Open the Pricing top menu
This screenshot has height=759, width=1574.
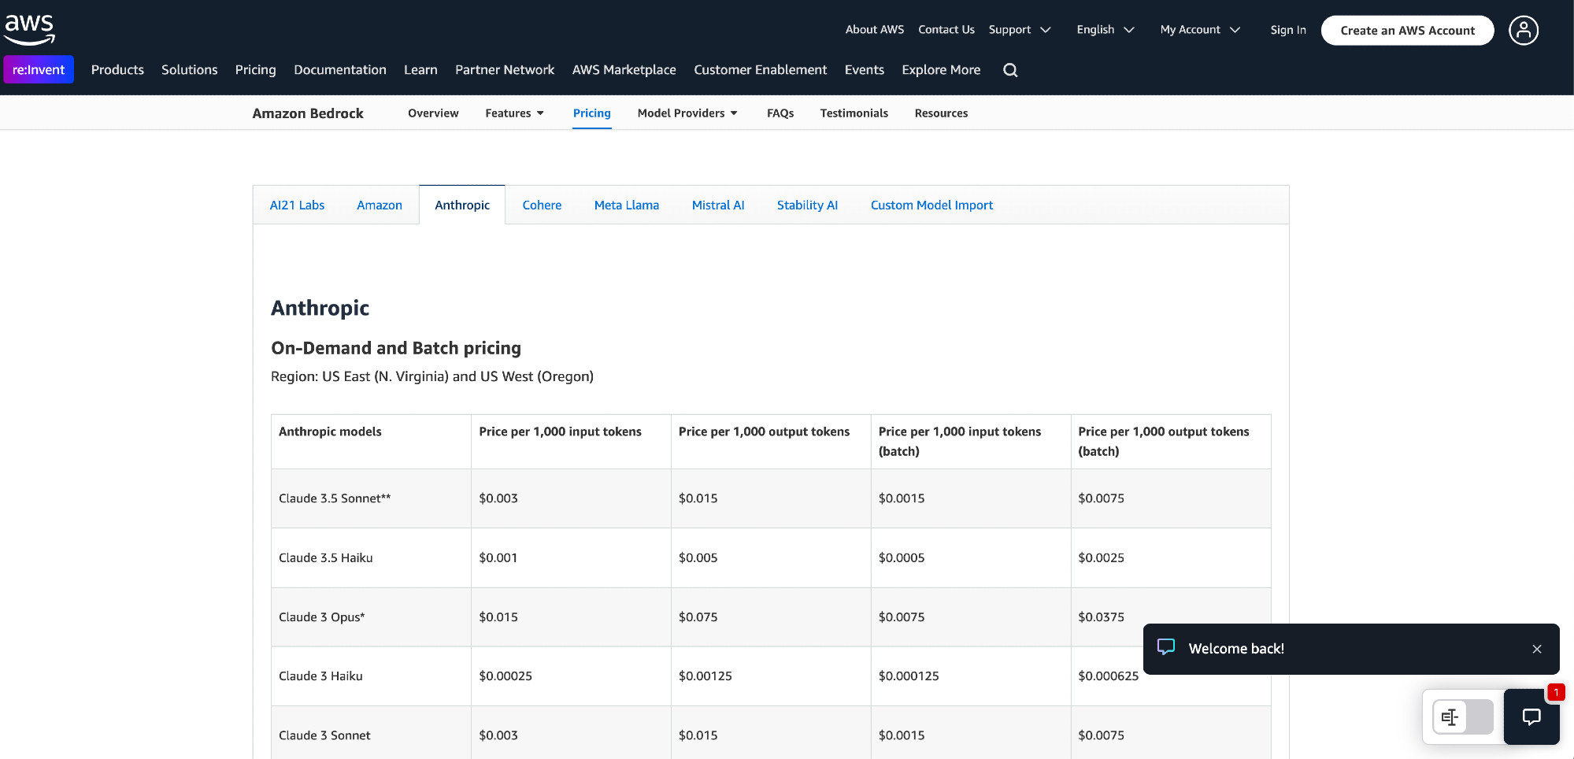tap(255, 70)
